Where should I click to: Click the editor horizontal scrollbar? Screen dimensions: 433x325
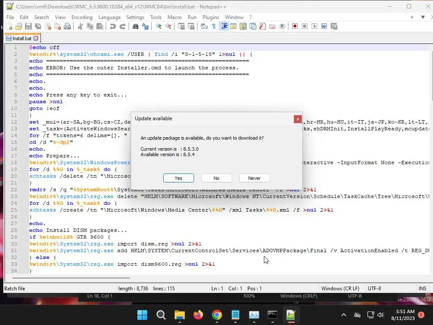click(x=71, y=278)
